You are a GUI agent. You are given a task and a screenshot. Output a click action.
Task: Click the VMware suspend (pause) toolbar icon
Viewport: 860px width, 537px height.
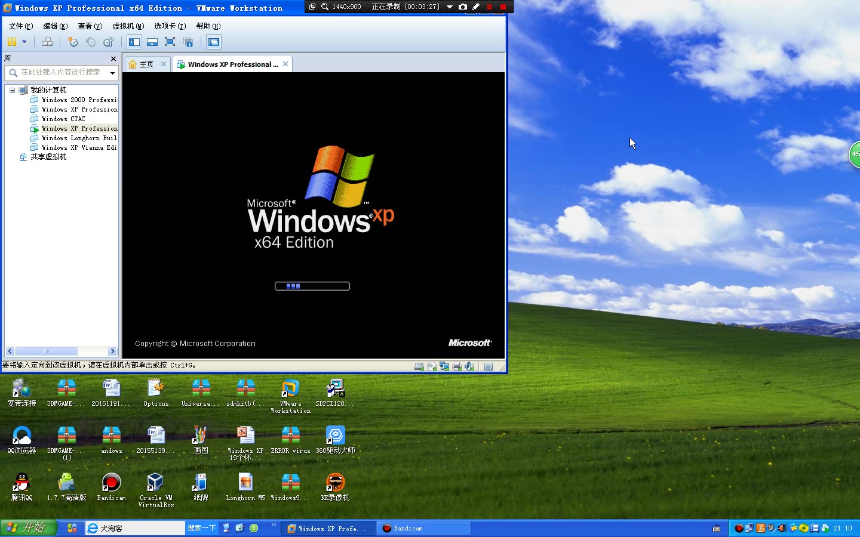click(12, 42)
